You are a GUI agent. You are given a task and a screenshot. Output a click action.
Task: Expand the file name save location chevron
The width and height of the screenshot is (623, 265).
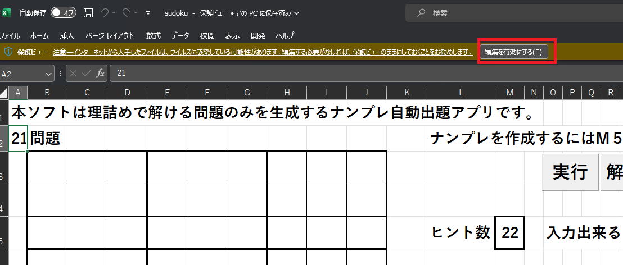pyautogui.click(x=296, y=13)
